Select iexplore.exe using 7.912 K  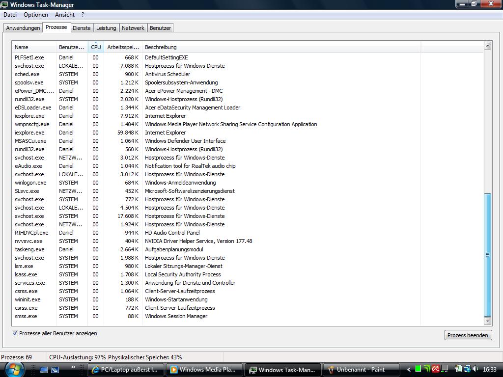tap(216, 116)
